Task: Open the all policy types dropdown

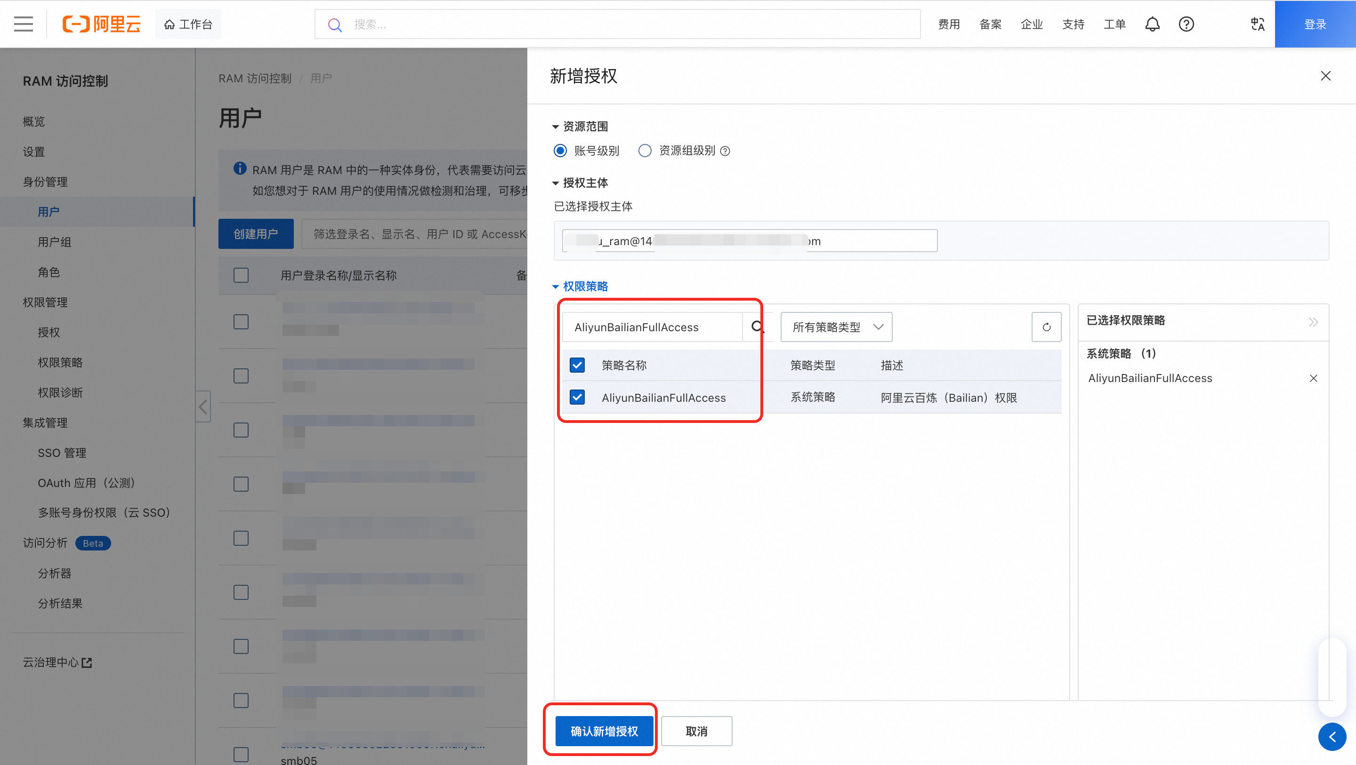Action: 836,327
